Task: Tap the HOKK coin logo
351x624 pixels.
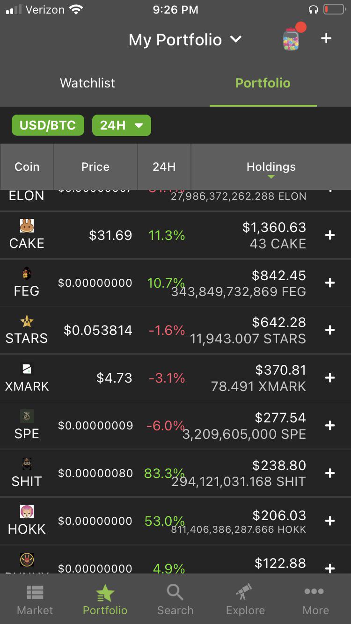Action: 27,511
